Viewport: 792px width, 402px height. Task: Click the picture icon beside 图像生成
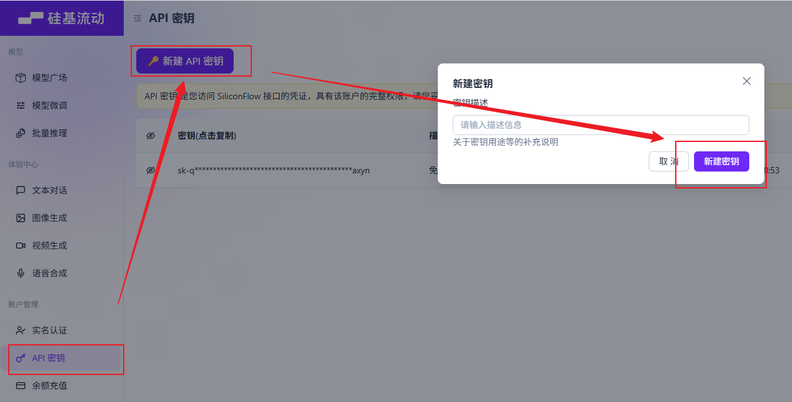pos(21,218)
